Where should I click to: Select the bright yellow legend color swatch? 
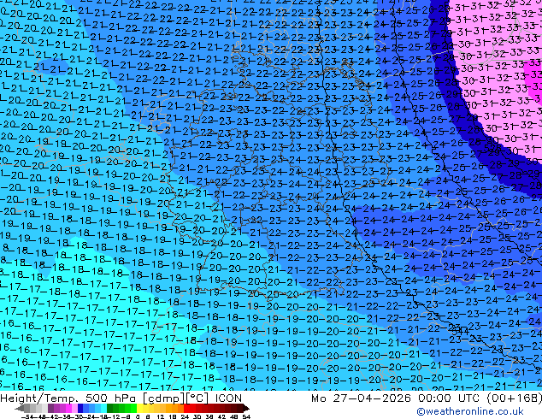(139, 408)
